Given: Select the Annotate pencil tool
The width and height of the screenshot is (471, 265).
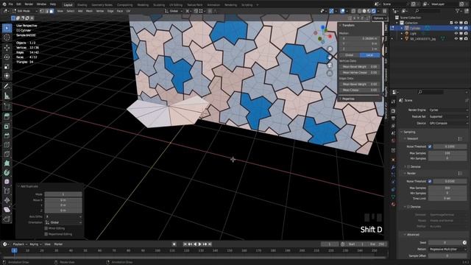Looking at the screenshot, I should tap(7, 86).
